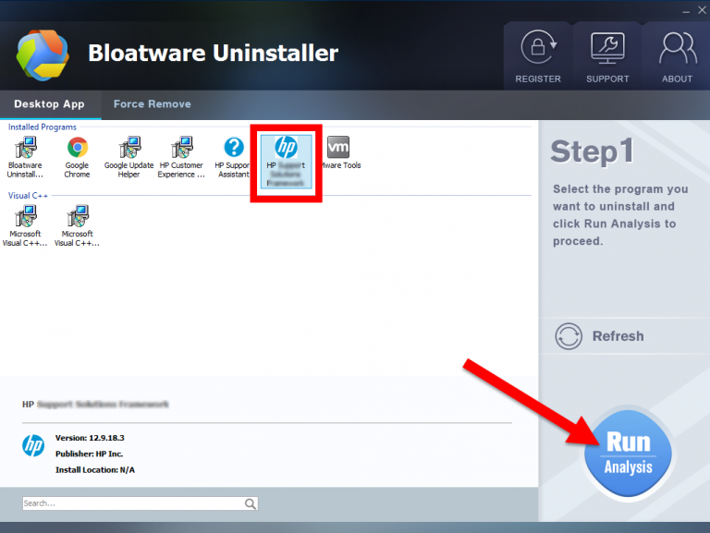Refresh the installed programs list
Screen dimensions: 710x533
click(599, 336)
